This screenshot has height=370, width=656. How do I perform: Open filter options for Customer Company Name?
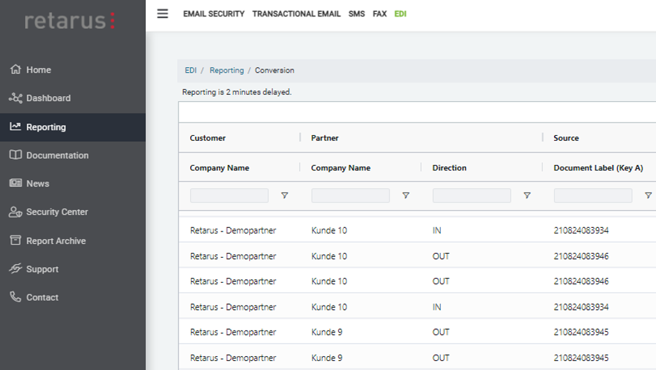point(285,196)
